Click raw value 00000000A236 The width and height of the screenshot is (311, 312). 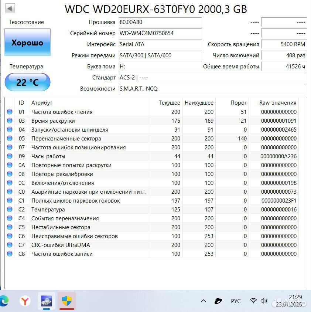pyautogui.click(x=278, y=156)
